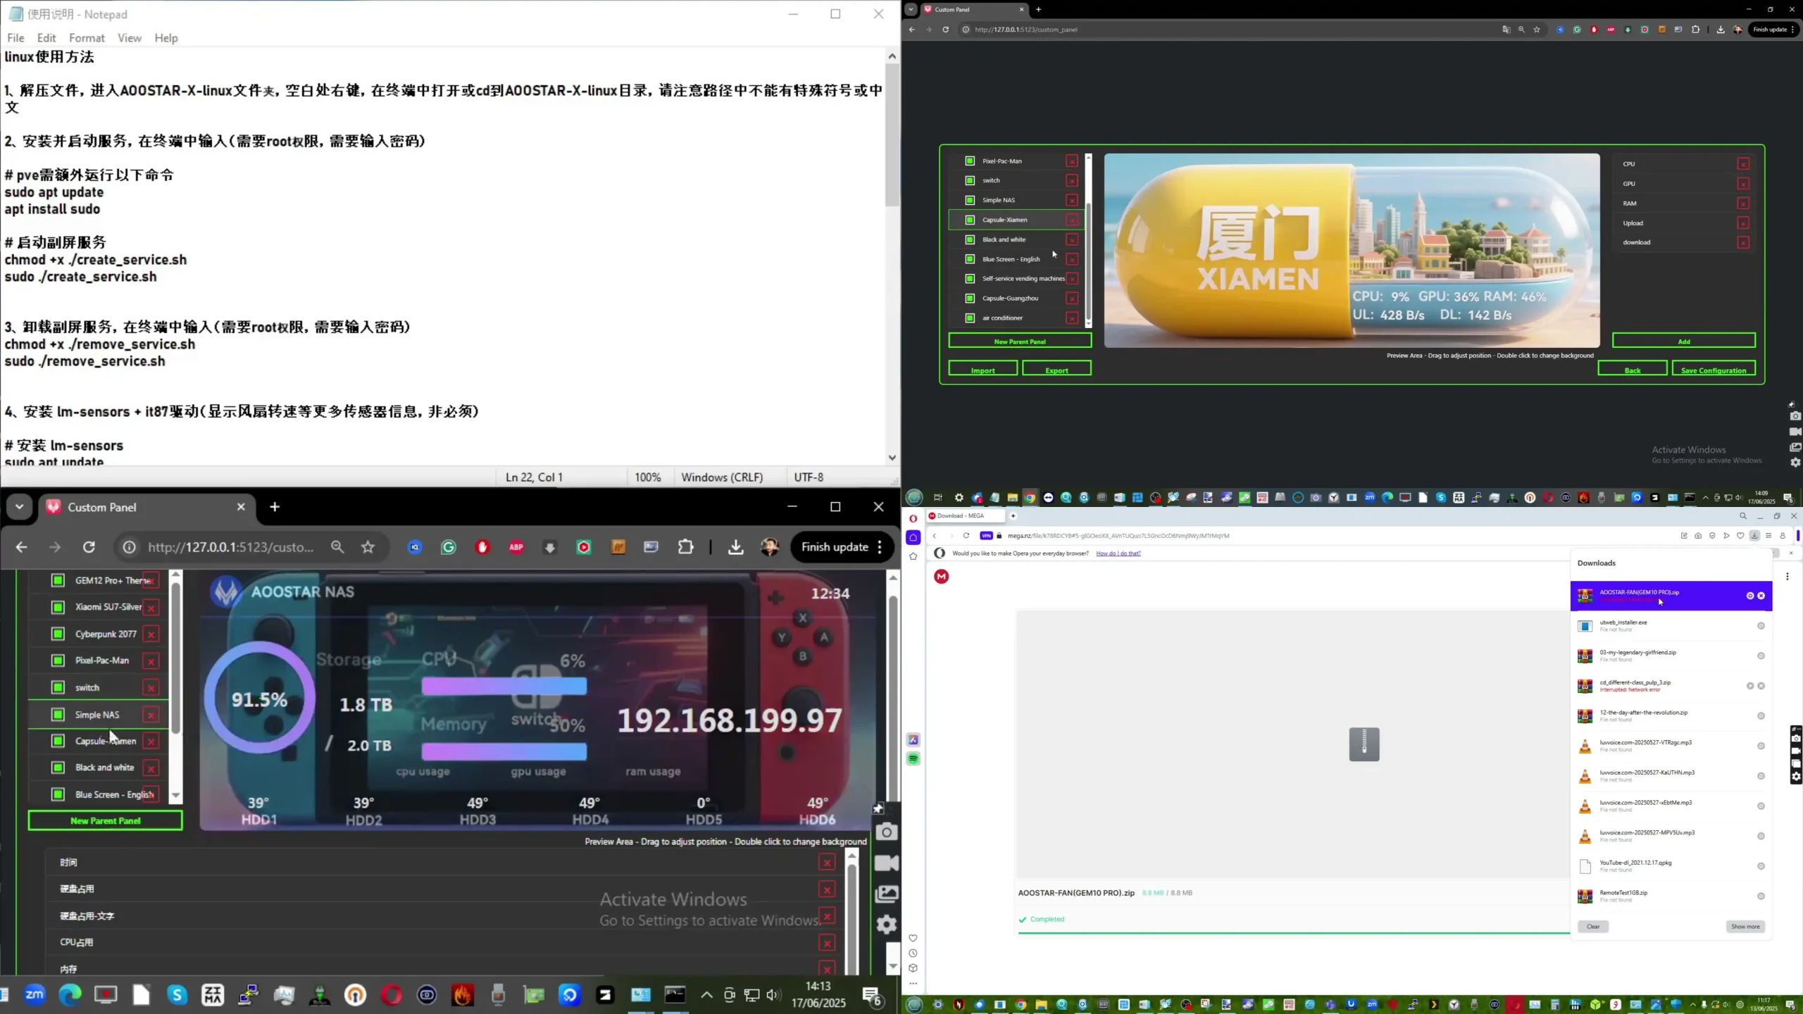Switch to the Download - MEGA tab
Viewport: 1803px width, 1014px height.
[x=966, y=516]
